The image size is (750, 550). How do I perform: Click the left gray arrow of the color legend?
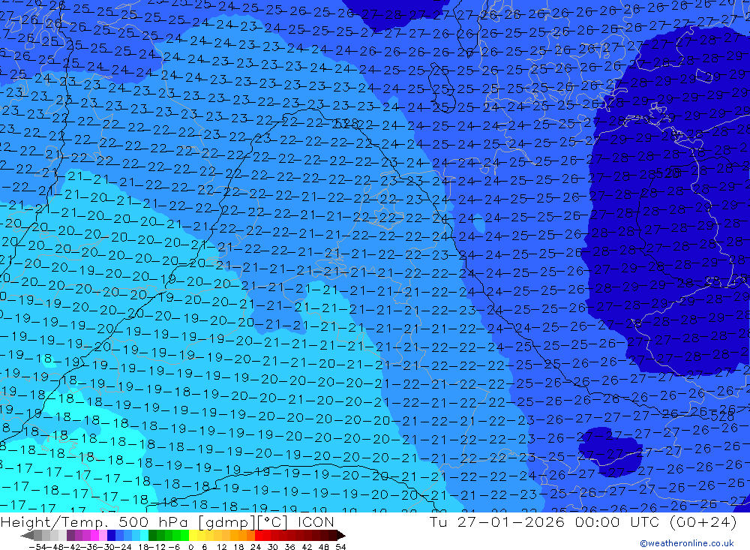point(27,536)
